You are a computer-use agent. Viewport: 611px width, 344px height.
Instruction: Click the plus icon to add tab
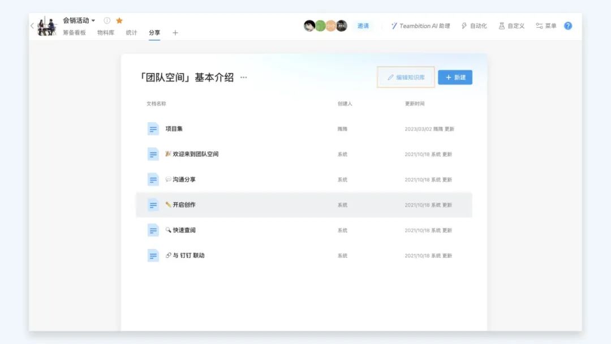[175, 33]
